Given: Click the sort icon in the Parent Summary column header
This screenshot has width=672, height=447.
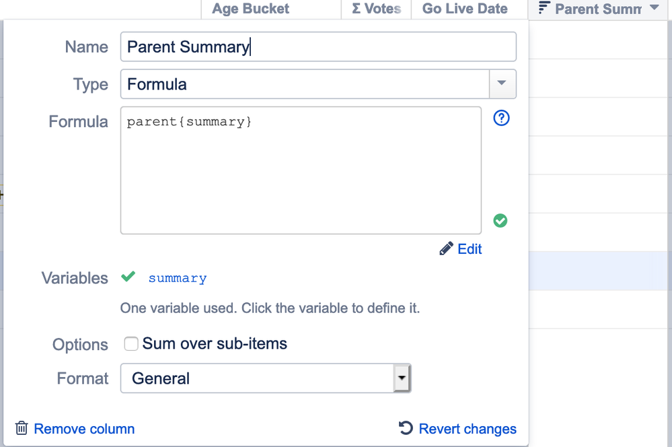Looking at the screenshot, I should (x=544, y=7).
